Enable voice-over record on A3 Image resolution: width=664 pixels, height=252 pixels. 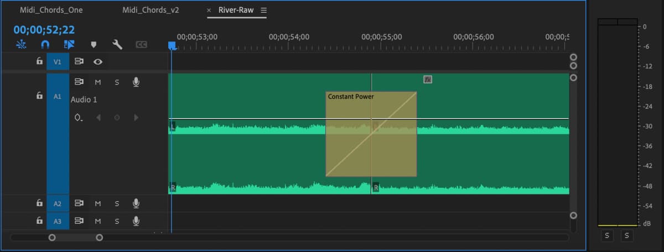[x=136, y=221]
